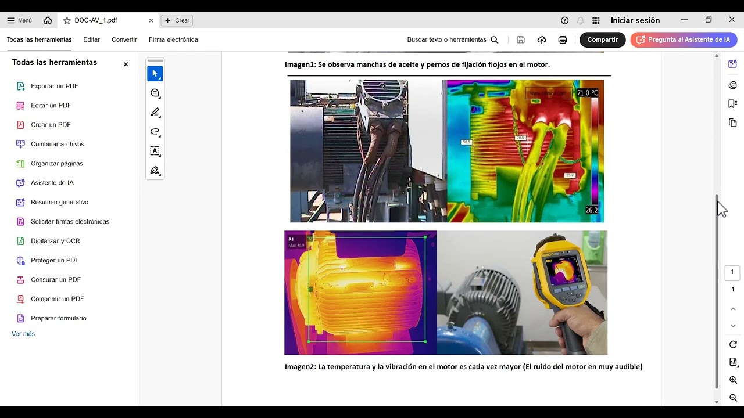Open Resumen generativo tool
Image resolution: width=744 pixels, height=418 pixels.
[52, 202]
